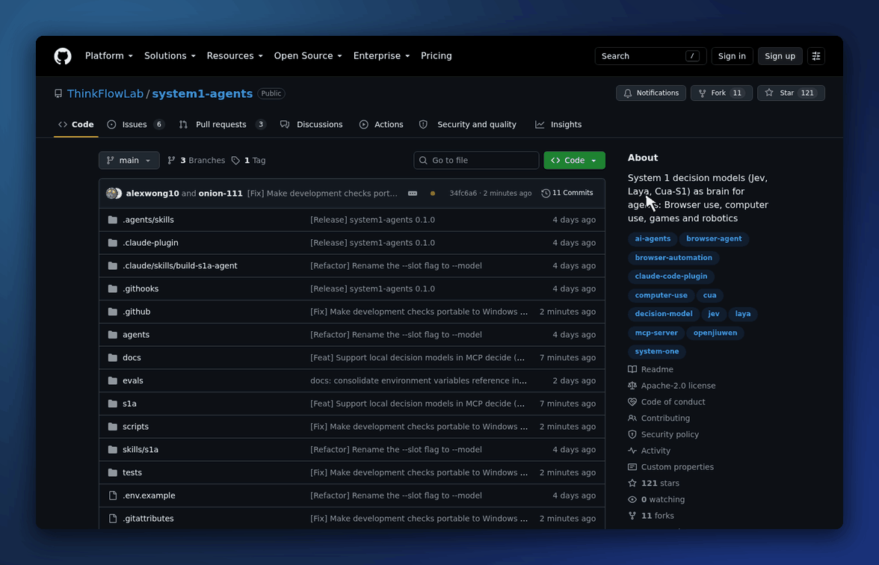The height and width of the screenshot is (565, 879).
Task: Click the file icon beside .env.example
Action: 113,495
